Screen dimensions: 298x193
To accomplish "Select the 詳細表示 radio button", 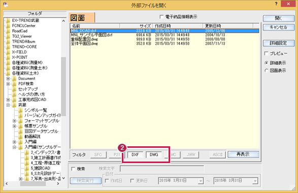I will pyautogui.click(x=267, y=63).
